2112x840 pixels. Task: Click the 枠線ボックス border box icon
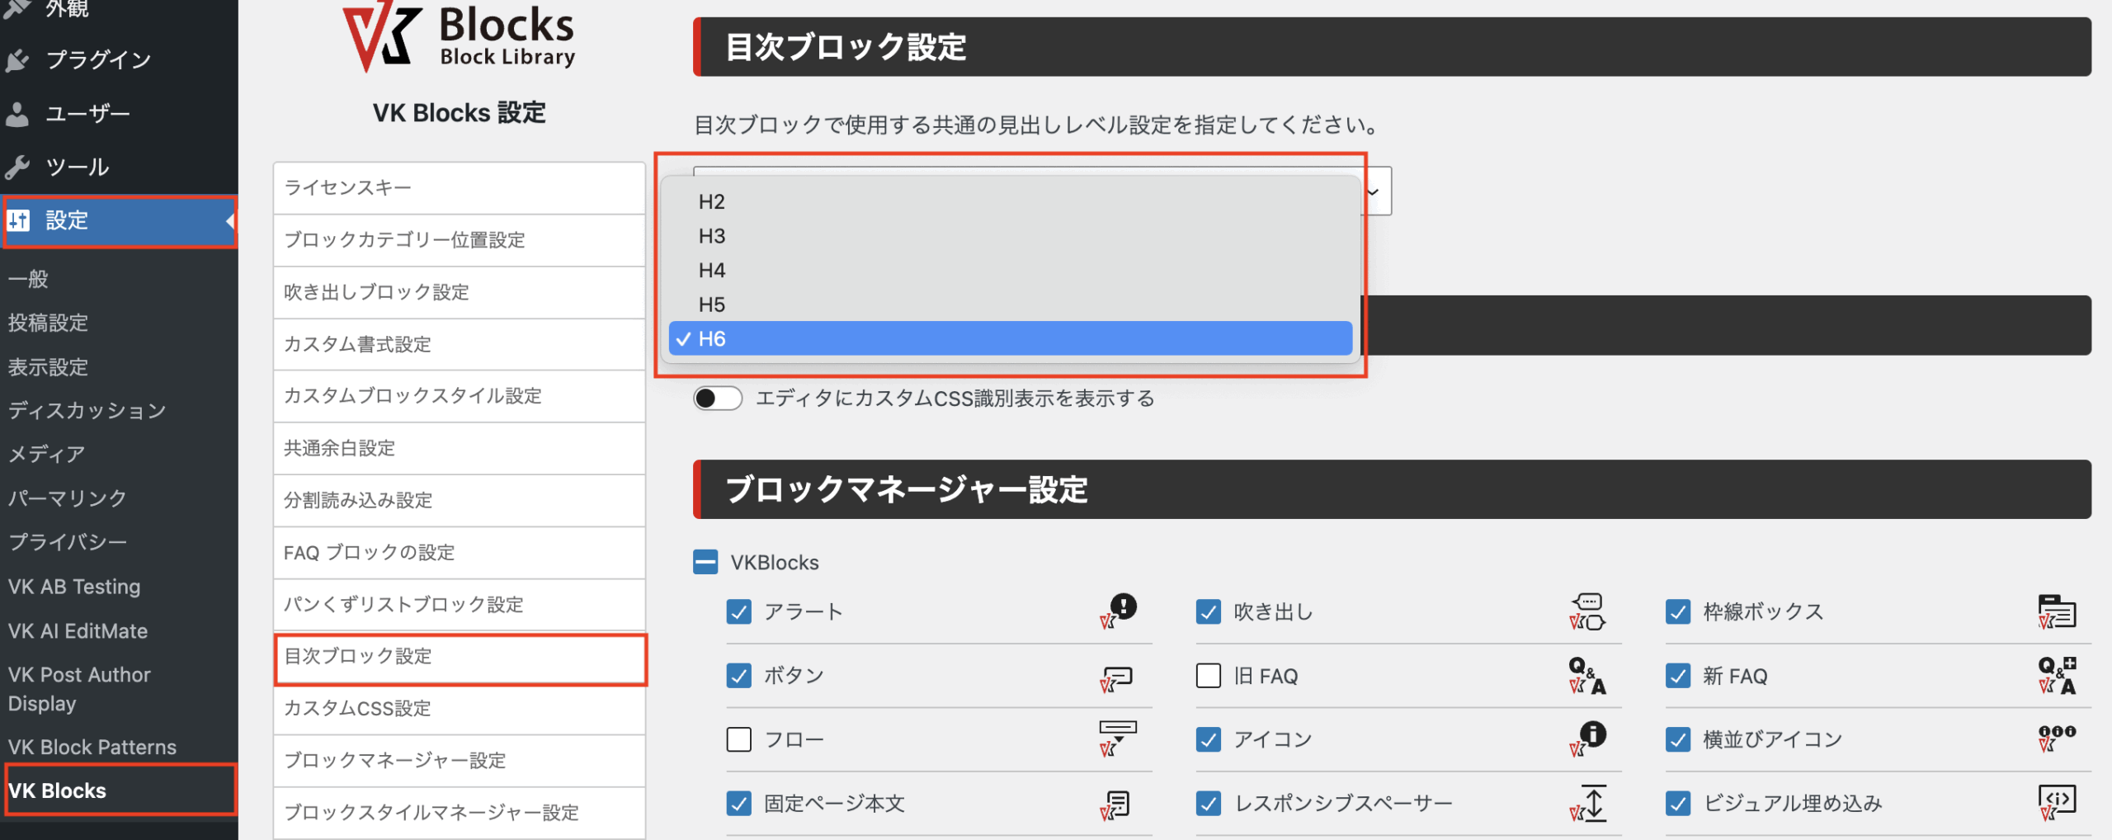(x=2057, y=611)
